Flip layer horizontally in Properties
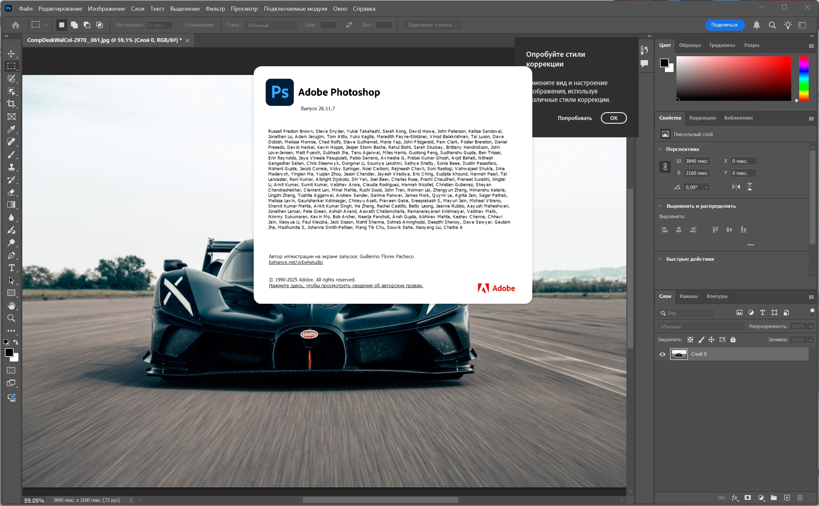819x506 pixels. click(736, 187)
